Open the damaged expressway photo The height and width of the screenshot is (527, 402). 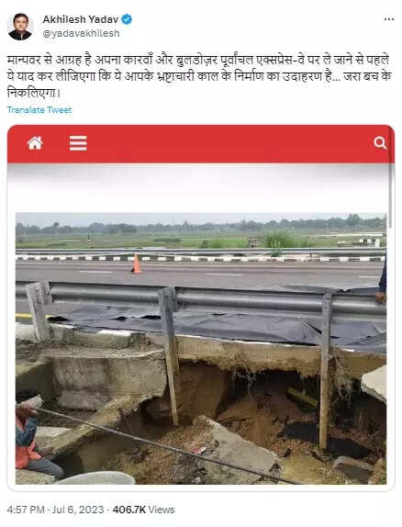pos(201,349)
